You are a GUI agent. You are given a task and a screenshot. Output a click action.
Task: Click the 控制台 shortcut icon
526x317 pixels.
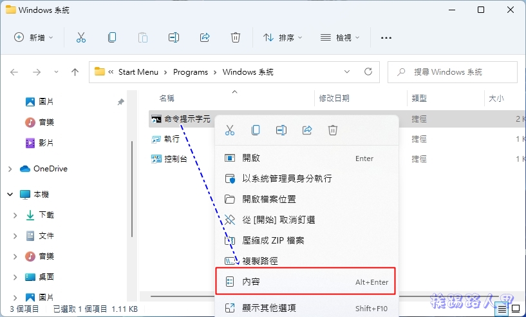156,159
